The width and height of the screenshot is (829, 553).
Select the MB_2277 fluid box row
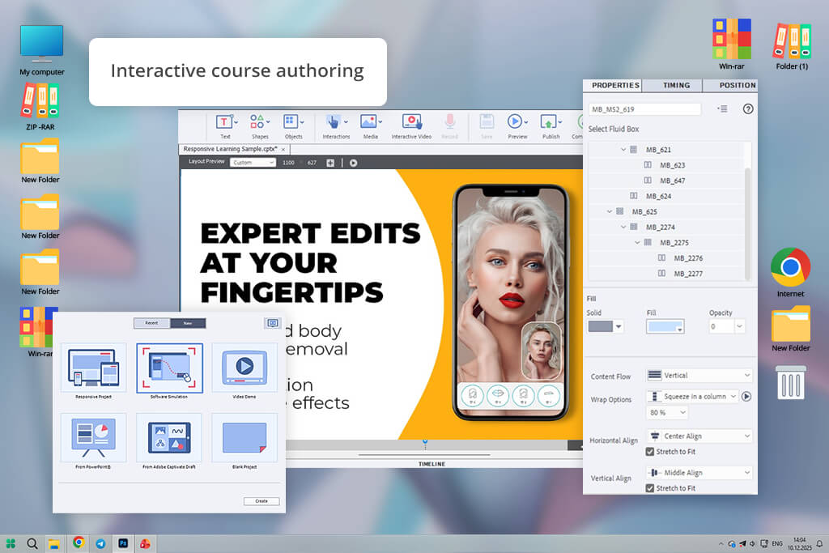tap(667, 274)
